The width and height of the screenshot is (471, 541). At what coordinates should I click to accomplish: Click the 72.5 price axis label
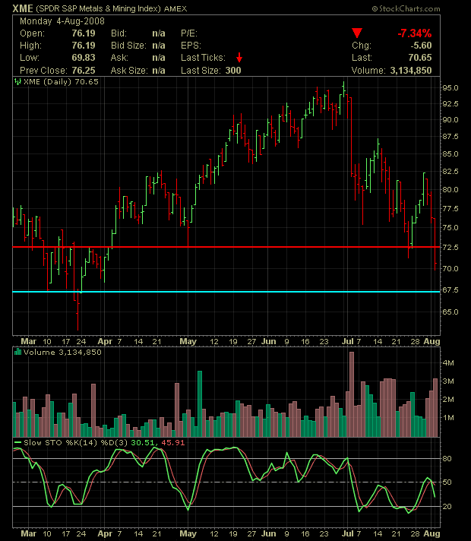(450, 247)
